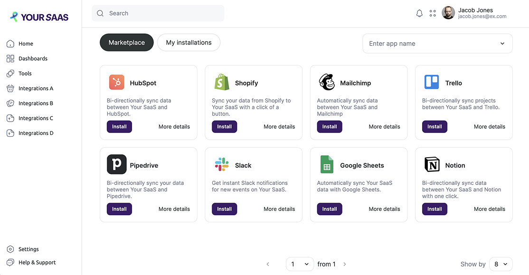Install the Pipedrive app

click(x=120, y=209)
